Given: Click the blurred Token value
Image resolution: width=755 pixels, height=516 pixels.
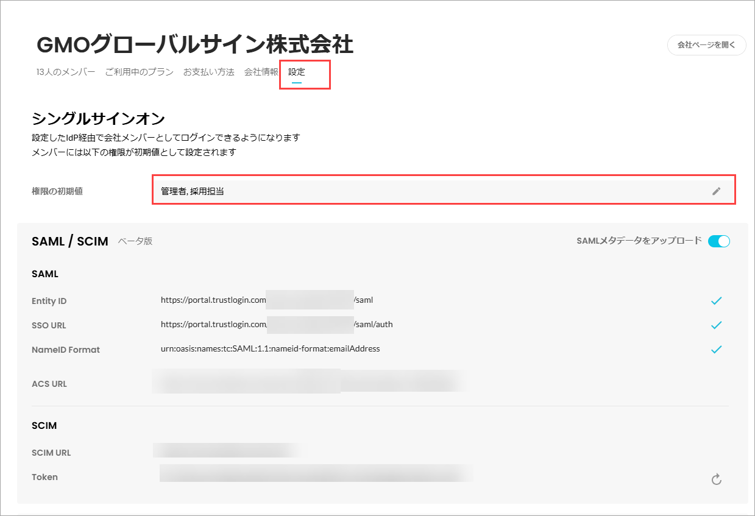Looking at the screenshot, I should (x=317, y=473).
